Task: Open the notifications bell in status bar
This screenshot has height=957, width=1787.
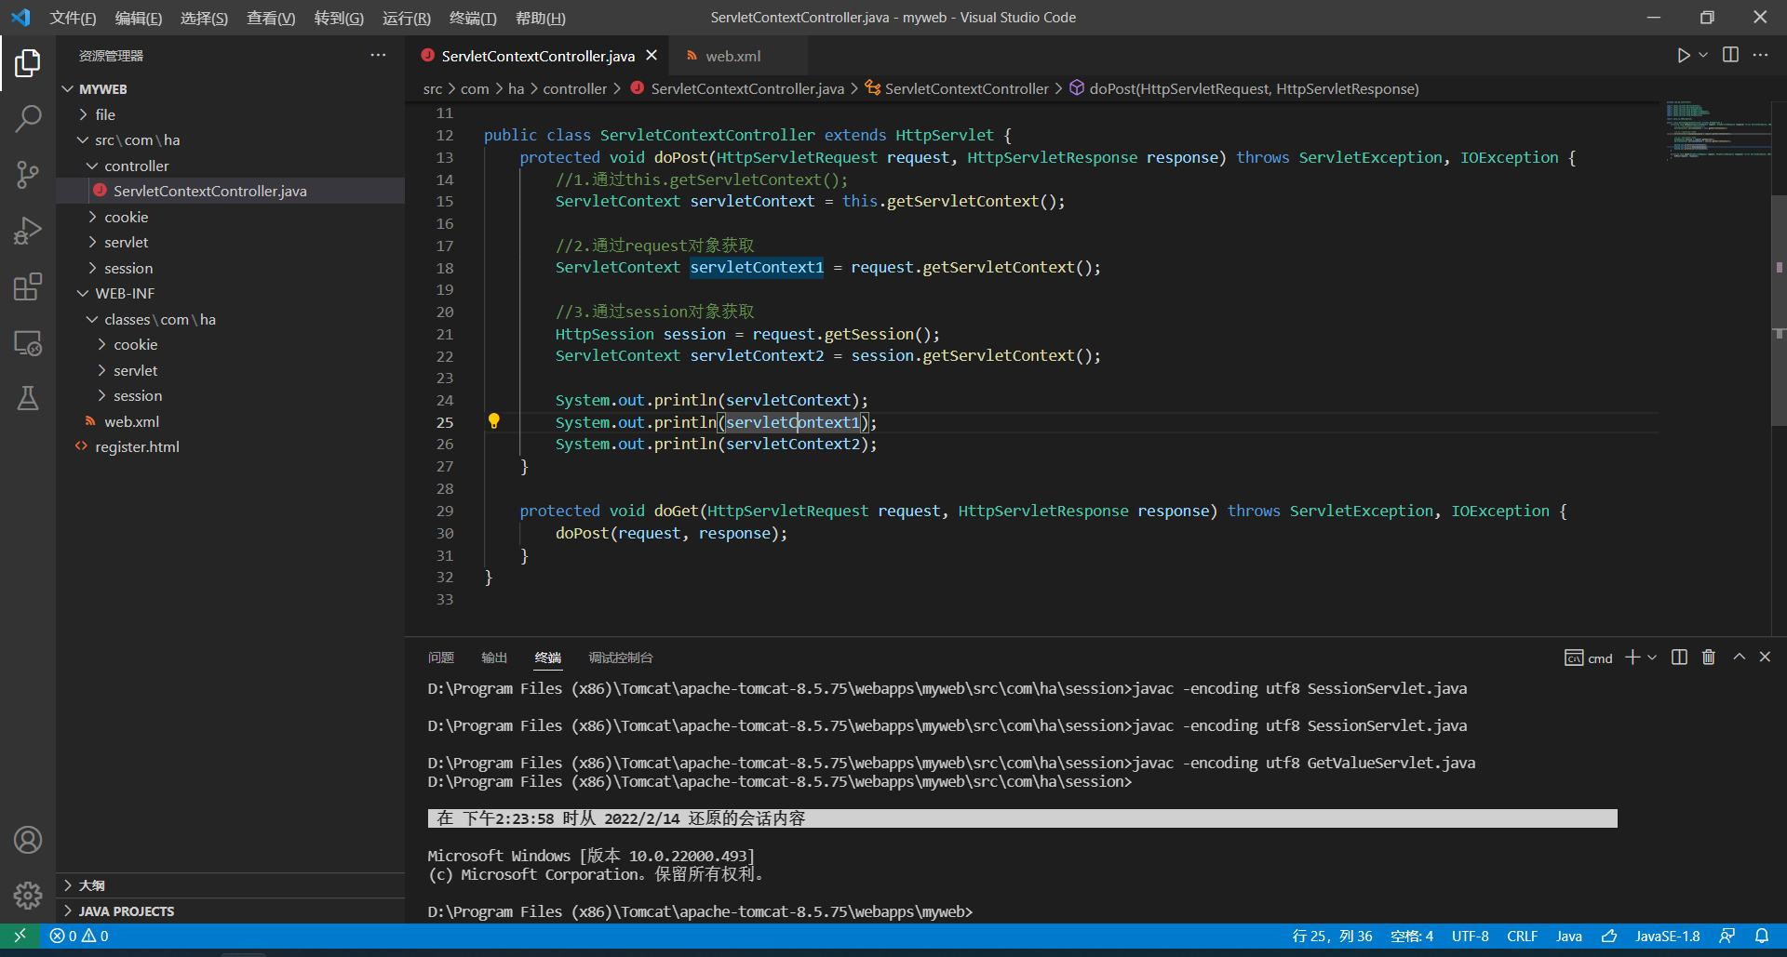Action: [1762, 937]
